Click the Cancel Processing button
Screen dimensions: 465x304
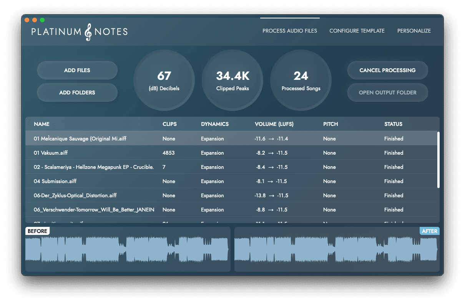[x=387, y=70]
